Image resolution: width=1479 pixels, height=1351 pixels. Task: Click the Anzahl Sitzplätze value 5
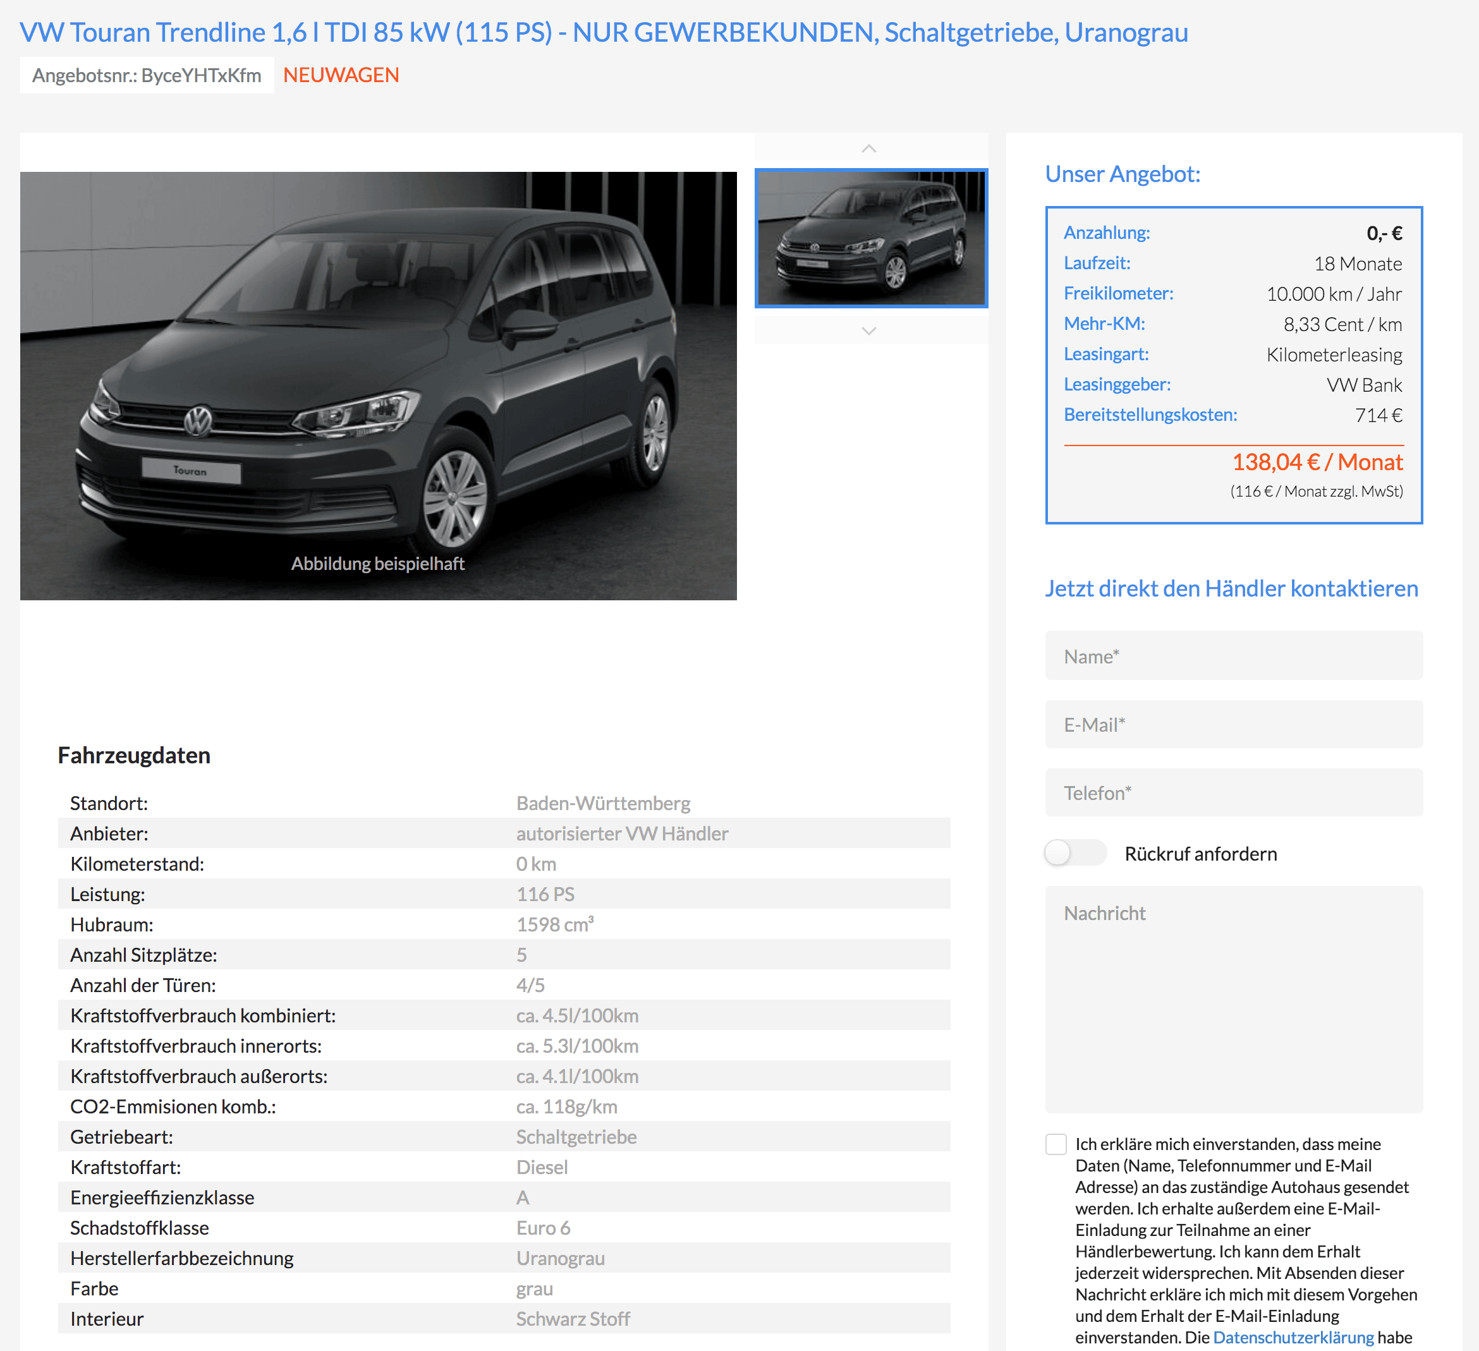click(x=521, y=955)
